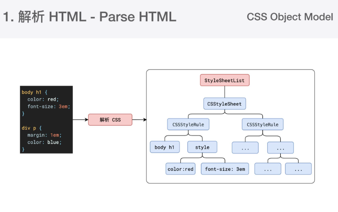
Task: Click the color:red leaf node
Action: coord(180,169)
